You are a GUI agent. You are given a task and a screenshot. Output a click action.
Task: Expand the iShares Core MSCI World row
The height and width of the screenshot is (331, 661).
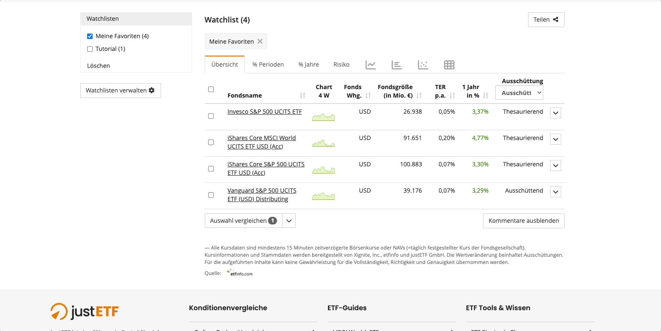555,139
